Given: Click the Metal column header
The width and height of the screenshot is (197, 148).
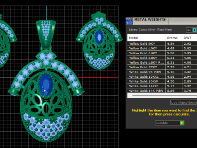Looking at the screenshot, I should pos(146,38).
